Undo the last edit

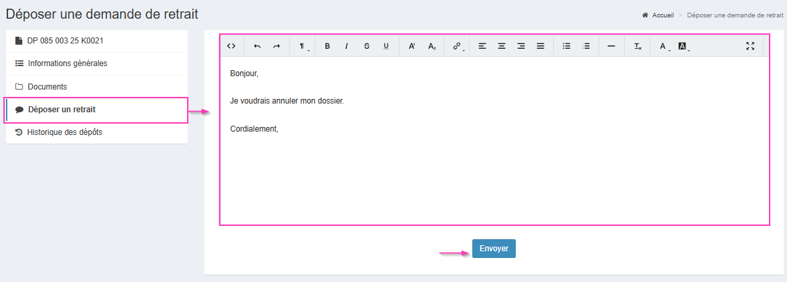(x=257, y=46)
